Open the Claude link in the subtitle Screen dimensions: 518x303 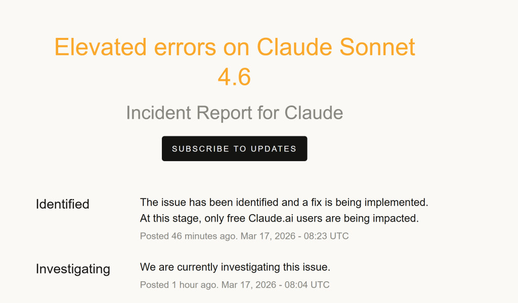point(314,113)
